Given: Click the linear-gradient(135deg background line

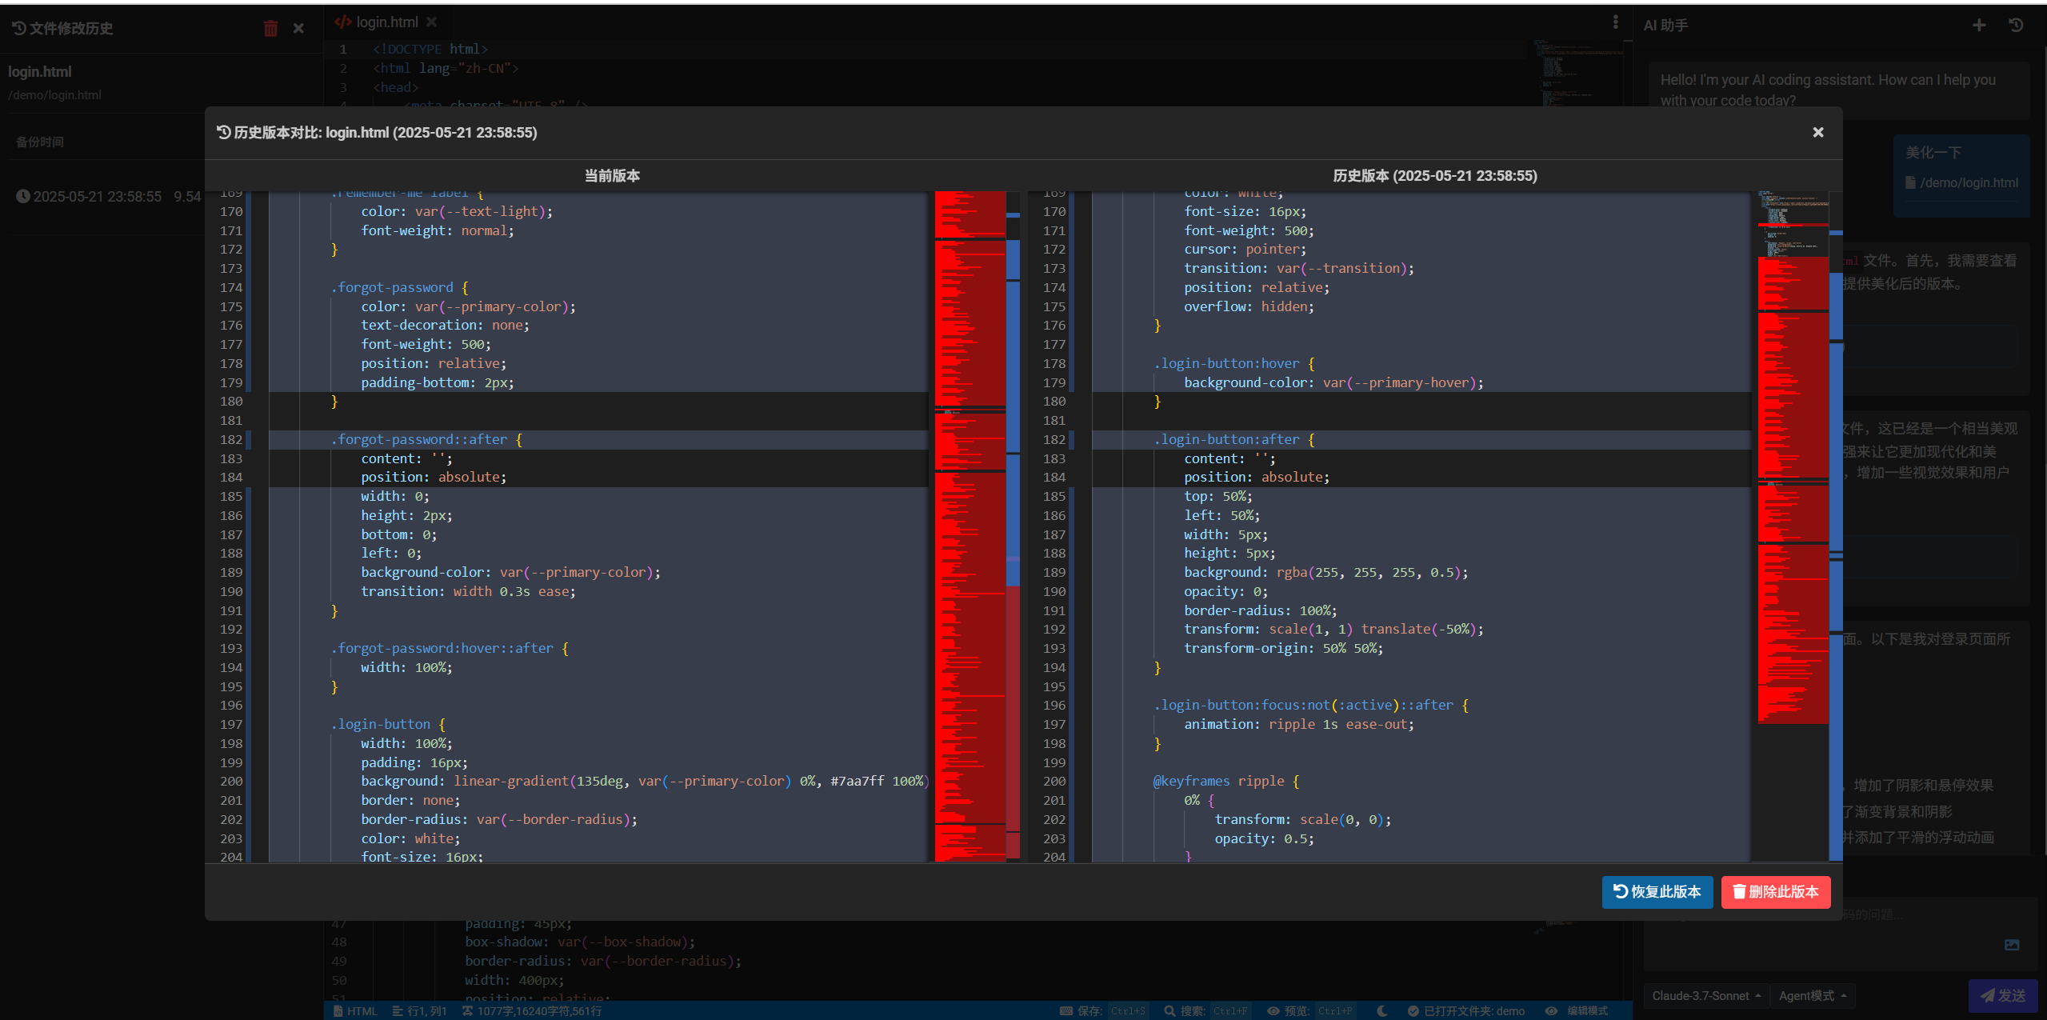Looking at the screenshot, I should pyautogui.click(x=644, y=781).
